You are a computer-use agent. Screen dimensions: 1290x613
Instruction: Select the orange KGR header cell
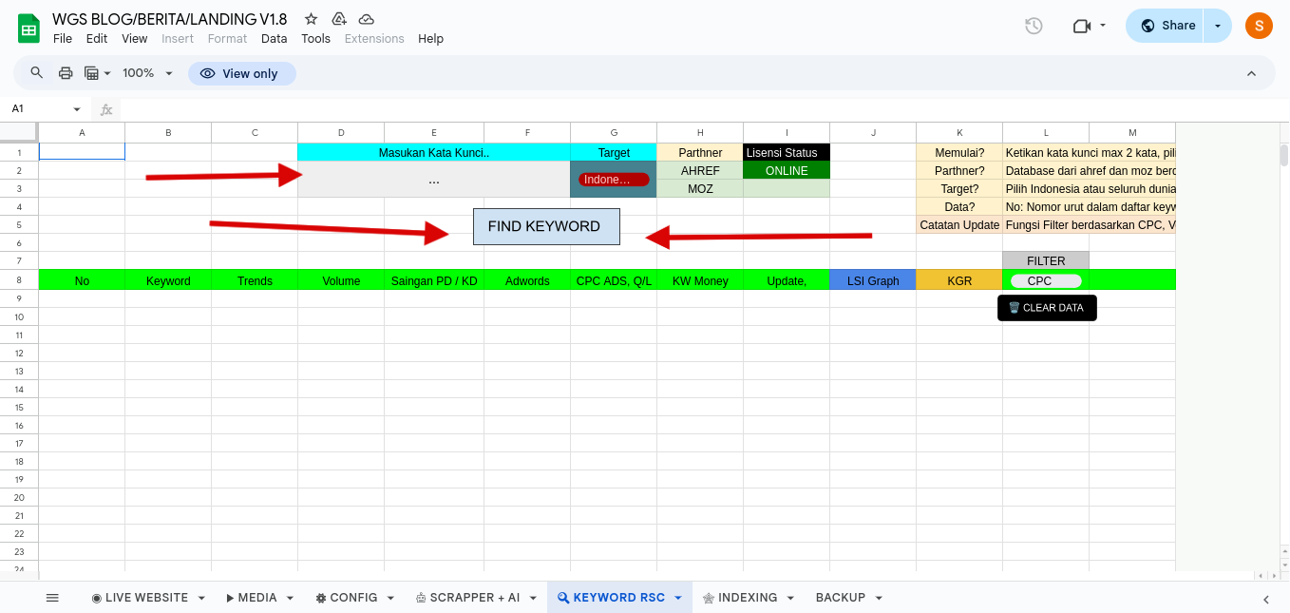[x=959, y=280]
